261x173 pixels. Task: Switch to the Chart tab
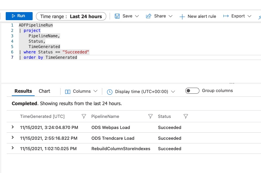44,91
